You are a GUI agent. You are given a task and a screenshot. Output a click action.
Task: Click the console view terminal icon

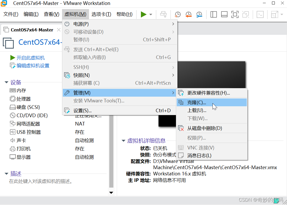[x=260, y=14]
